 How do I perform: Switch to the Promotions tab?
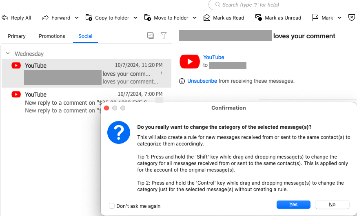pyautogui.click(x=52, y=36)
